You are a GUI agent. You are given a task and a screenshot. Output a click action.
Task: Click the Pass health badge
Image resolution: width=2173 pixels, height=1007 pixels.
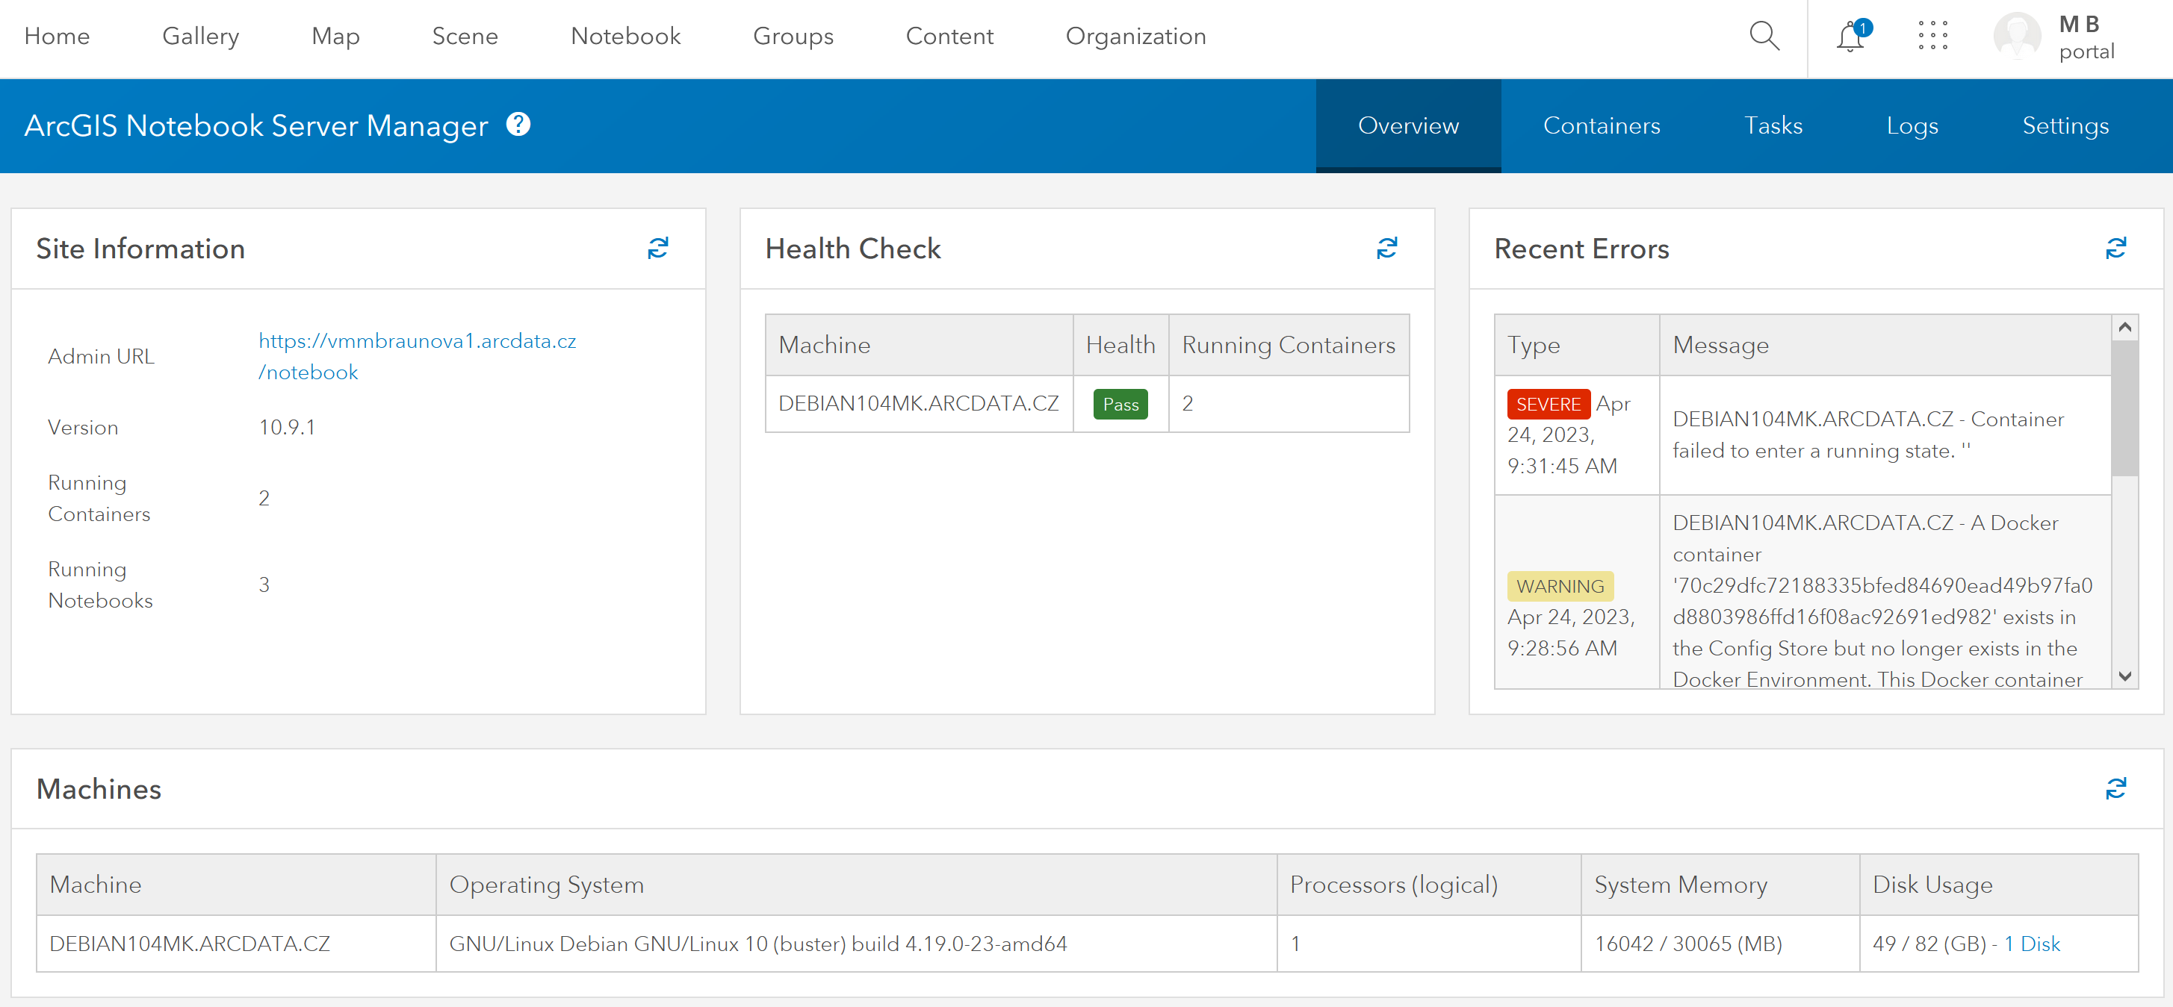tap(1120, 405)
